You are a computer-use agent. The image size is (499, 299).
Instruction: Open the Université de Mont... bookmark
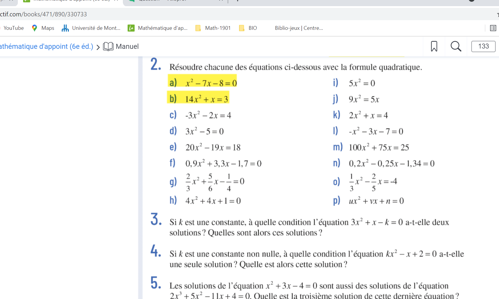tap(91, 28)
